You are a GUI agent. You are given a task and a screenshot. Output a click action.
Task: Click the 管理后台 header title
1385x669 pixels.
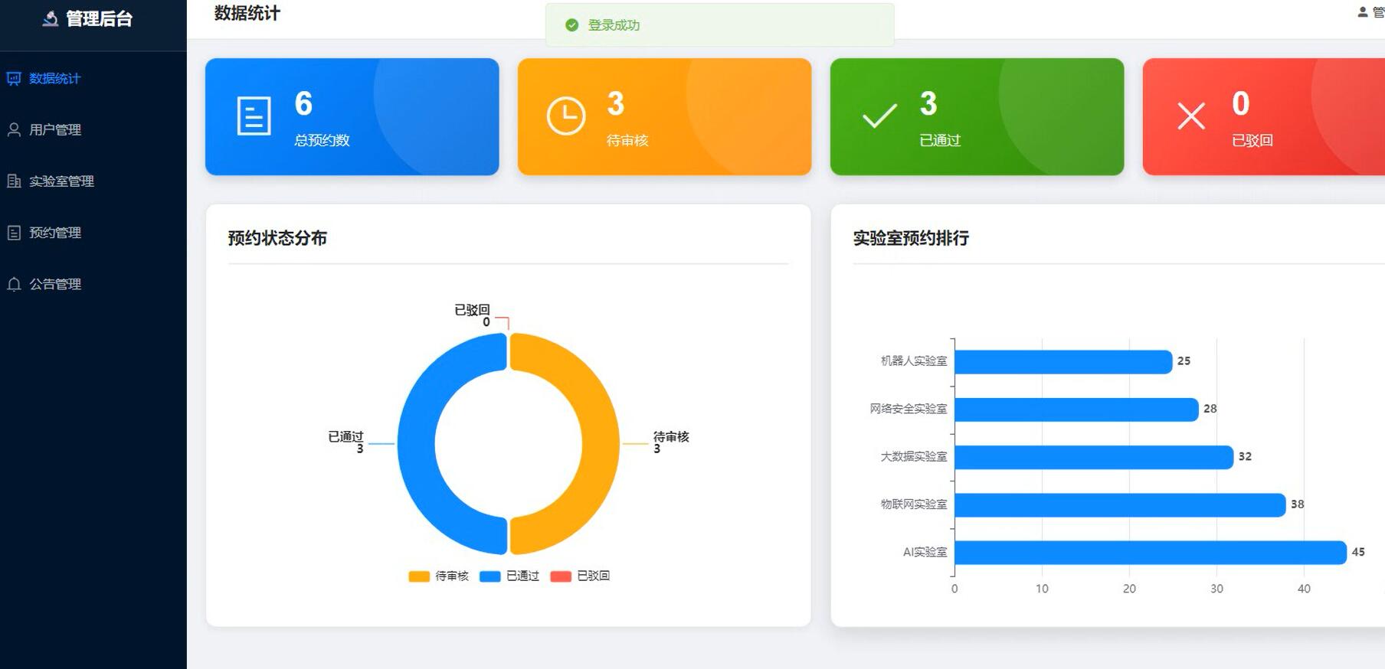(100, 18)
